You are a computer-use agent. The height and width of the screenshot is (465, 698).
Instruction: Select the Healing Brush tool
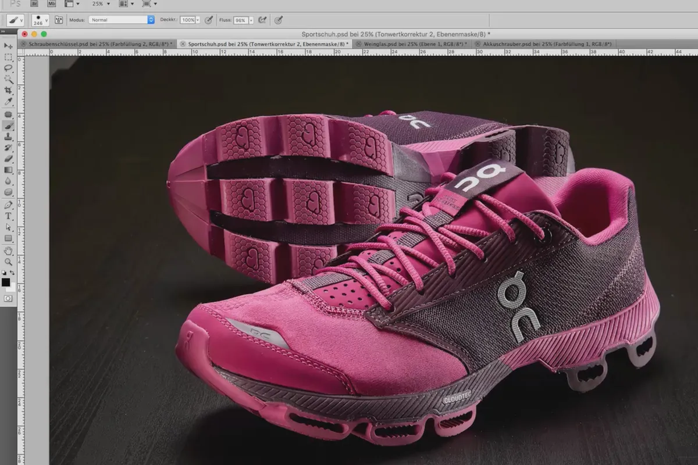8,115
